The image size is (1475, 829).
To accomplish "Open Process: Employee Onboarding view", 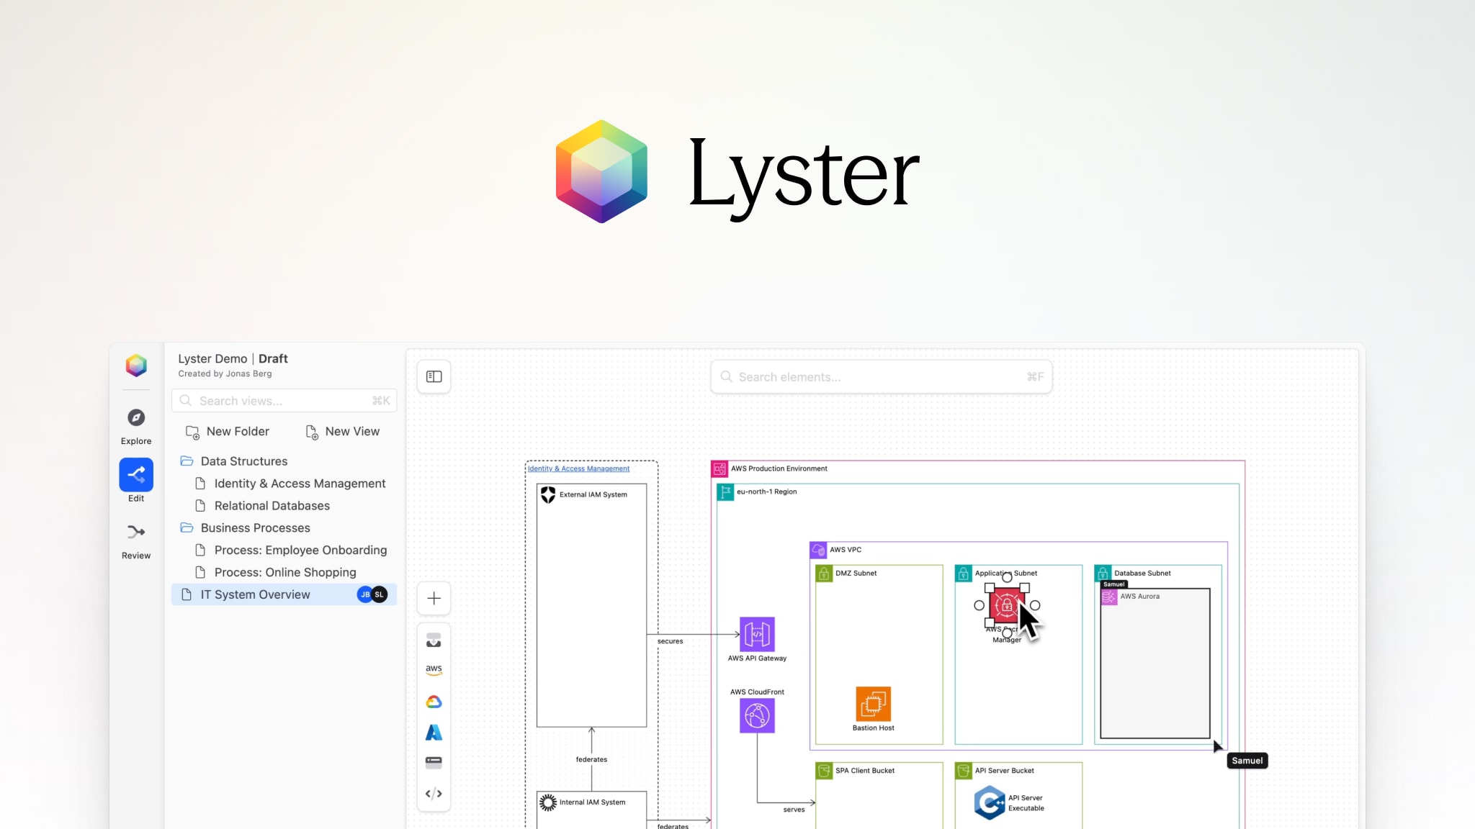I will pyautogui.click(x=284, y=550).
